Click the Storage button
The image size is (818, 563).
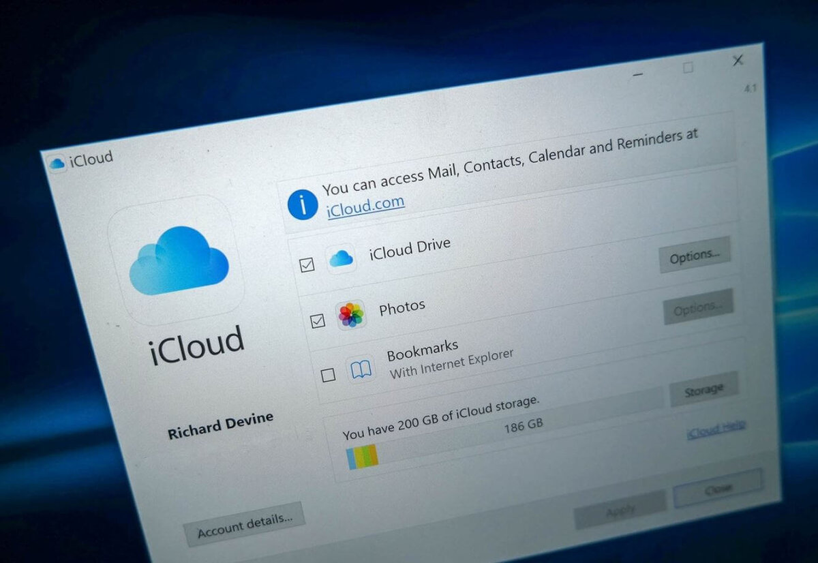coord(703,389)
